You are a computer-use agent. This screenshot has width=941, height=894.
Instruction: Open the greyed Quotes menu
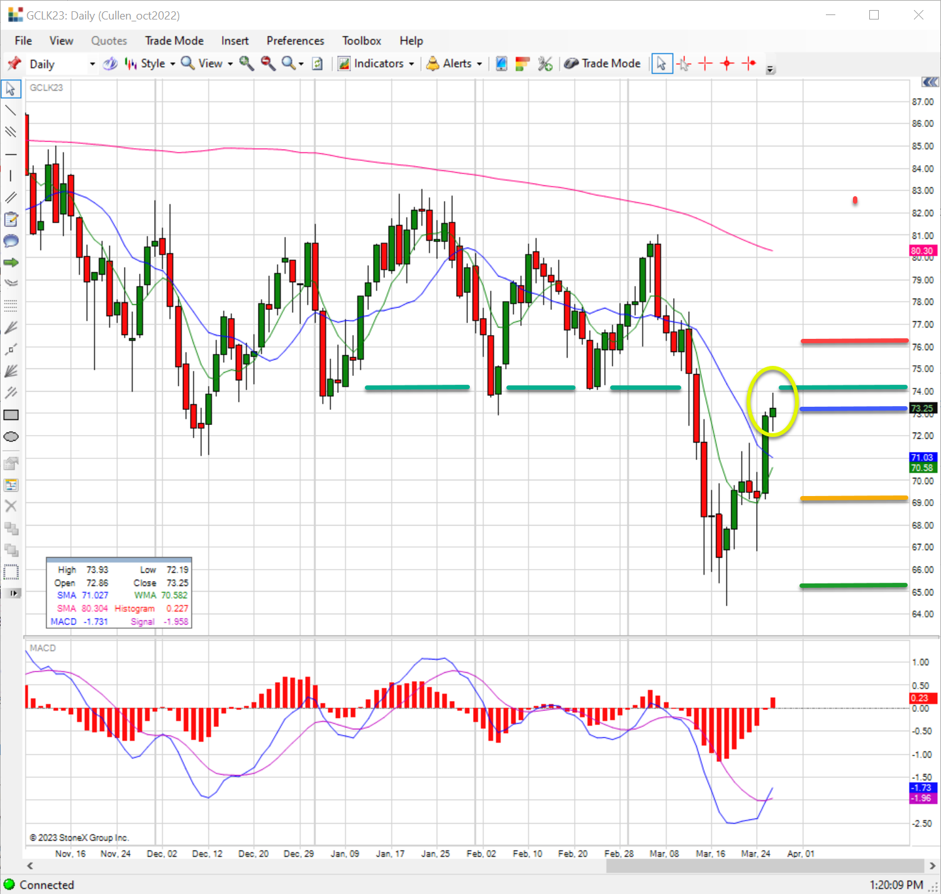109,41
